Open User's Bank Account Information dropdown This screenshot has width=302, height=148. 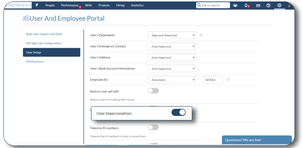(x=172, y=69)
